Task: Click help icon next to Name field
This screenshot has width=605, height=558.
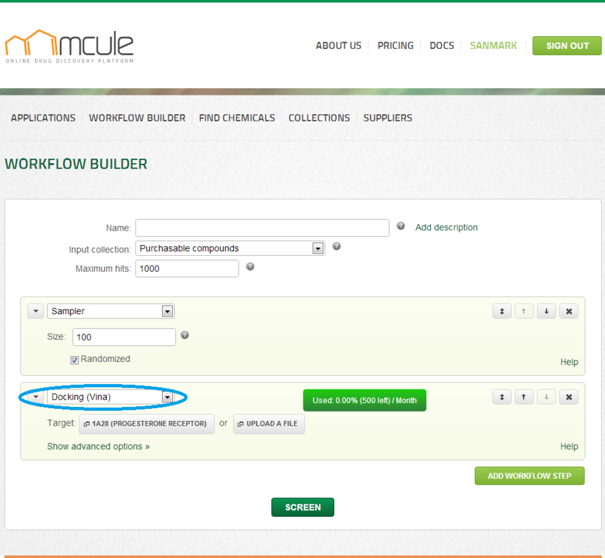Action: click(401, 226)
